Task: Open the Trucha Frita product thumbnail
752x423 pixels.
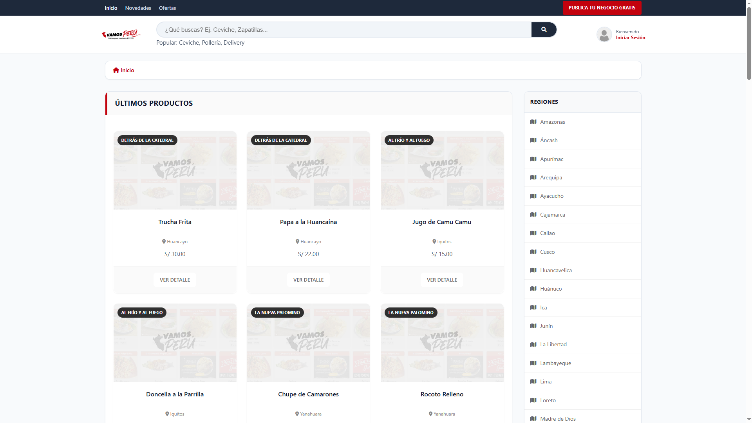Action: tap(175, 170)
